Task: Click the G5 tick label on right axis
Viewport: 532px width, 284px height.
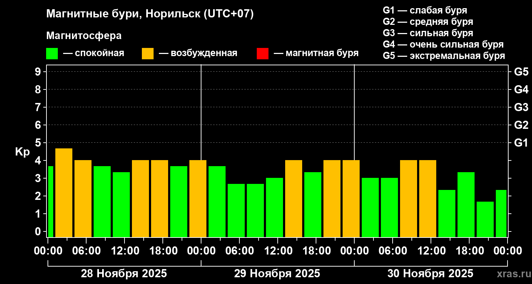Action: coord(521,72)
